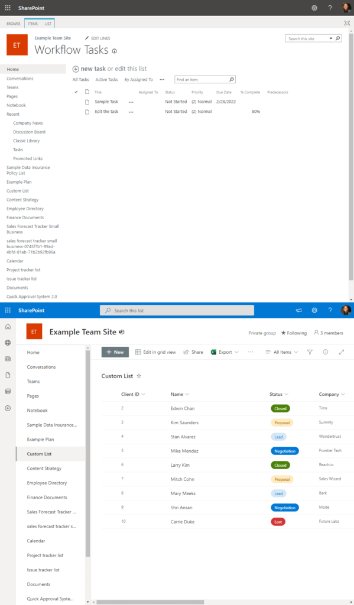
Task: Switch to ITEMS ribbon tab
Action: pyautogui.click(x=33, y=24)
